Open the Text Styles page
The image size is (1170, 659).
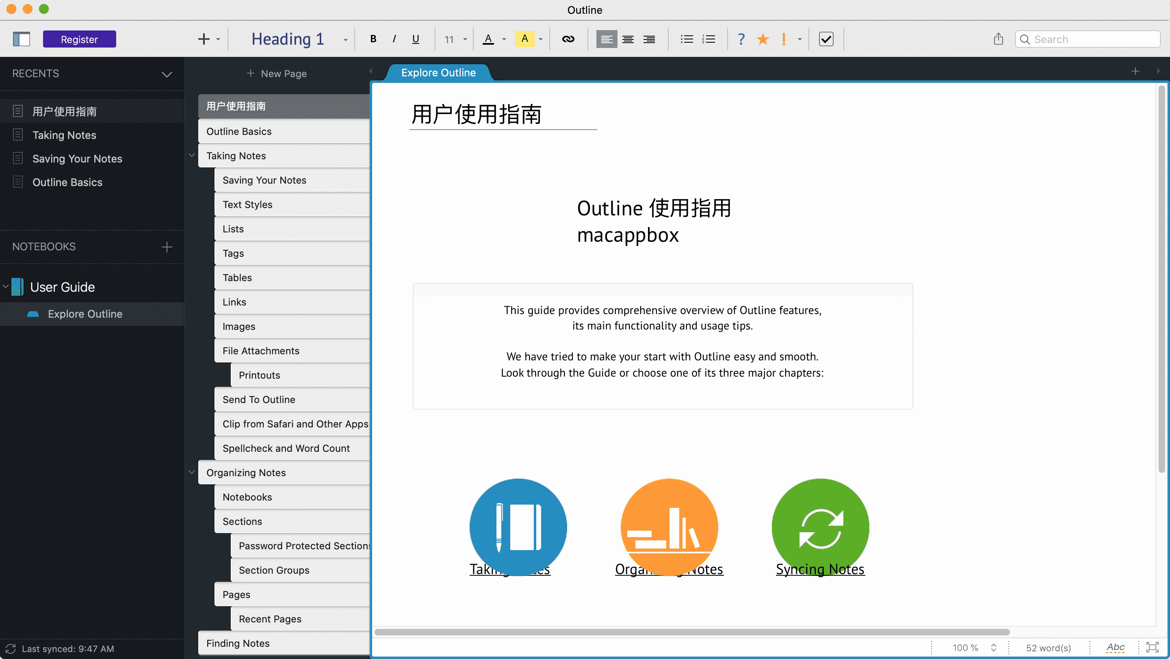point(292,204)
